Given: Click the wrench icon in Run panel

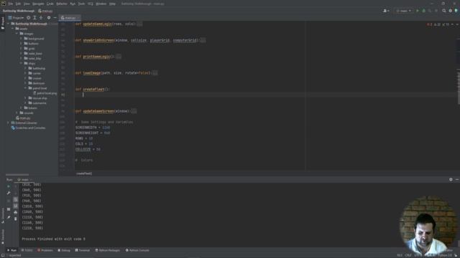Looking at the screenshot, I should click(9, 193).
